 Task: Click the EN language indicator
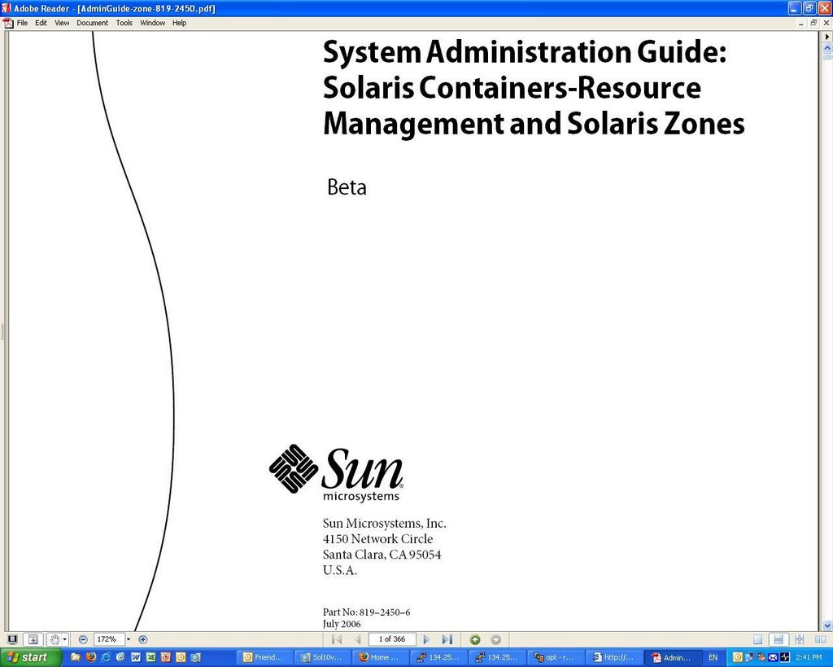point(713,657)
